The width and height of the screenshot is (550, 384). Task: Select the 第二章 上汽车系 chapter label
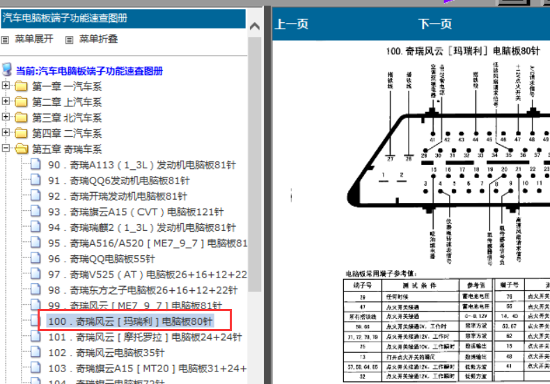point(67,102)
